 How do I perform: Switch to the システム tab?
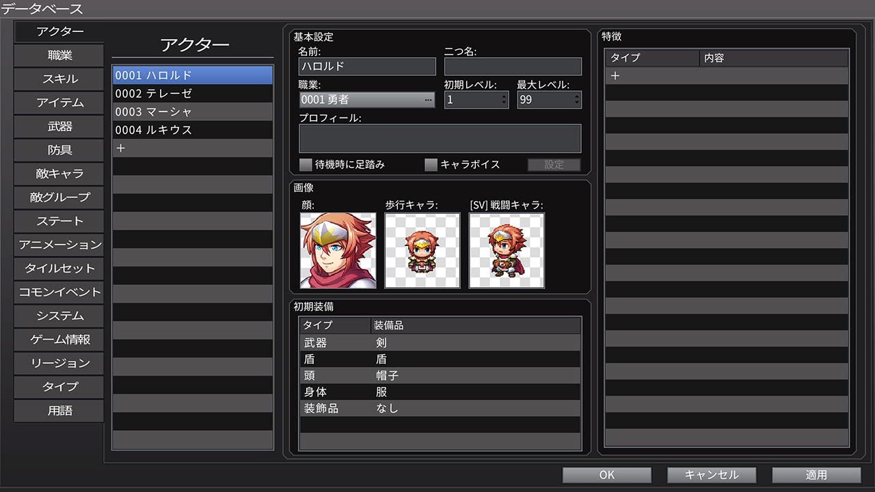click(x=60, y=316)
